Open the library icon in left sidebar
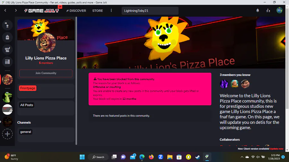Viewport: 289px width, 162px height. pyautogui.click(x=7, y=62)
